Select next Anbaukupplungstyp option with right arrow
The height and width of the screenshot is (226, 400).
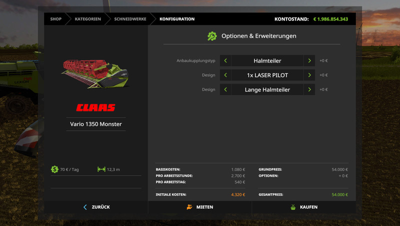point(309,60)
